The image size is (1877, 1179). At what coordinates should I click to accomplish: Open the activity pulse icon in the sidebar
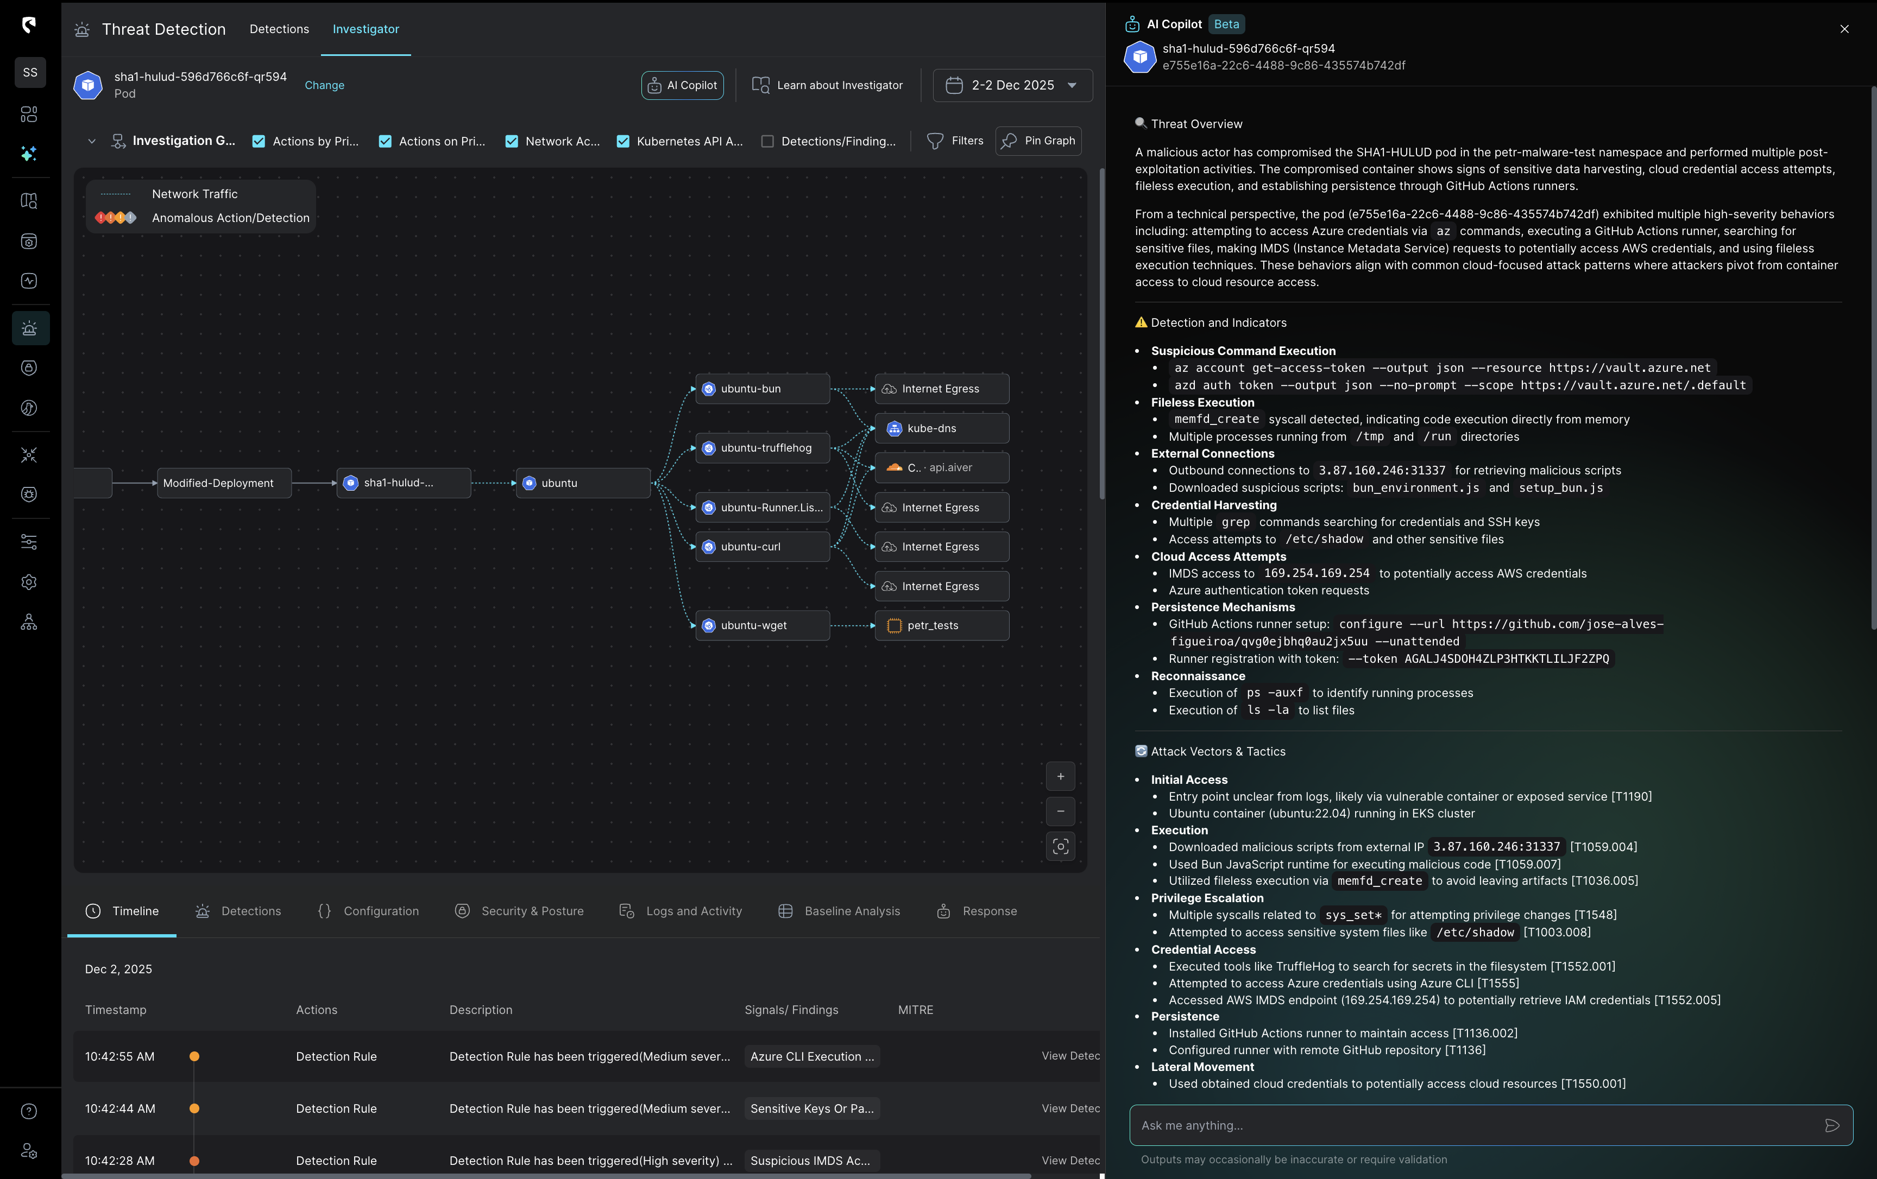29,281
